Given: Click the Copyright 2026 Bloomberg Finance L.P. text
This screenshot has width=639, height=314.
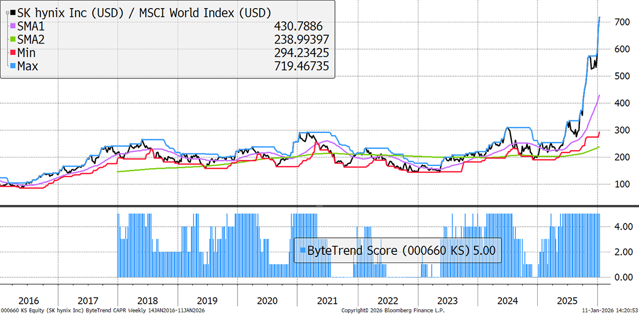Looking at the screenshot, I should click(392, 310).
